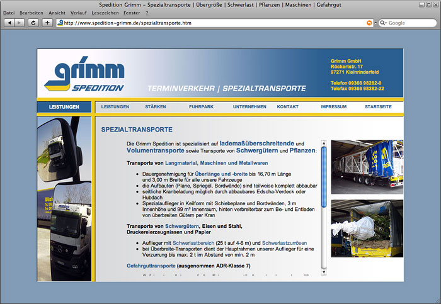The width and height of the screenshot is (441, 304).
Task: Click the 'lademaßüberschreitende' highlighted text
Action: pyautogui.click(x=257, y=144)
